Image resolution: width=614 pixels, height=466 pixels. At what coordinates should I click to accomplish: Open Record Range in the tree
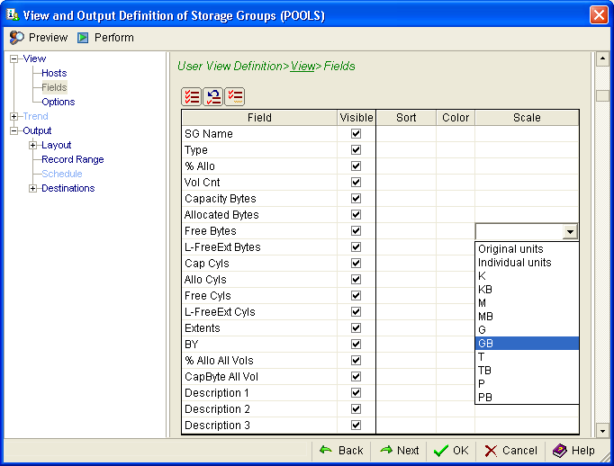click(72, 159)
